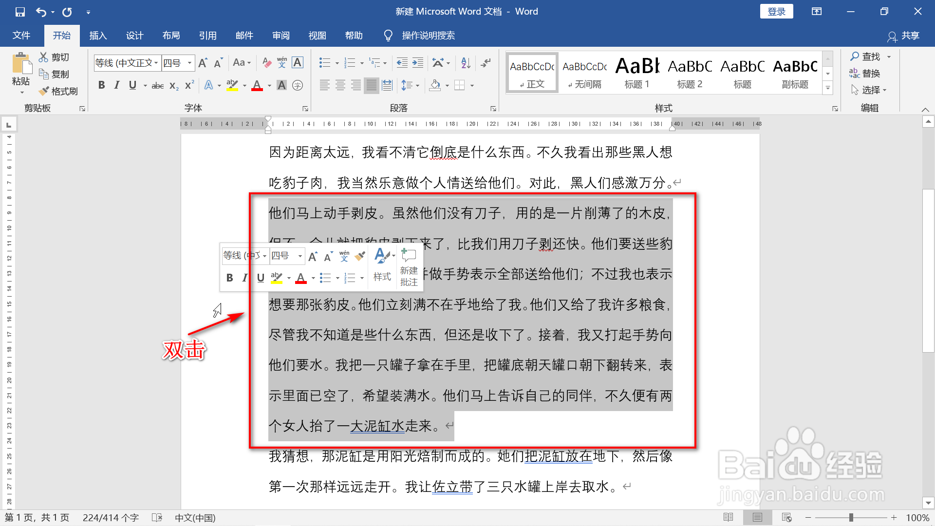Select the 标题 1 style in gallery
Viewport: 935px width, 526px height.
click(x=636, y=72)
